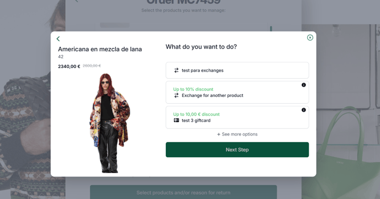Click the "Americana en mezcla de lana" title
This screenshot has height=199, width=380.
point(100,49)
